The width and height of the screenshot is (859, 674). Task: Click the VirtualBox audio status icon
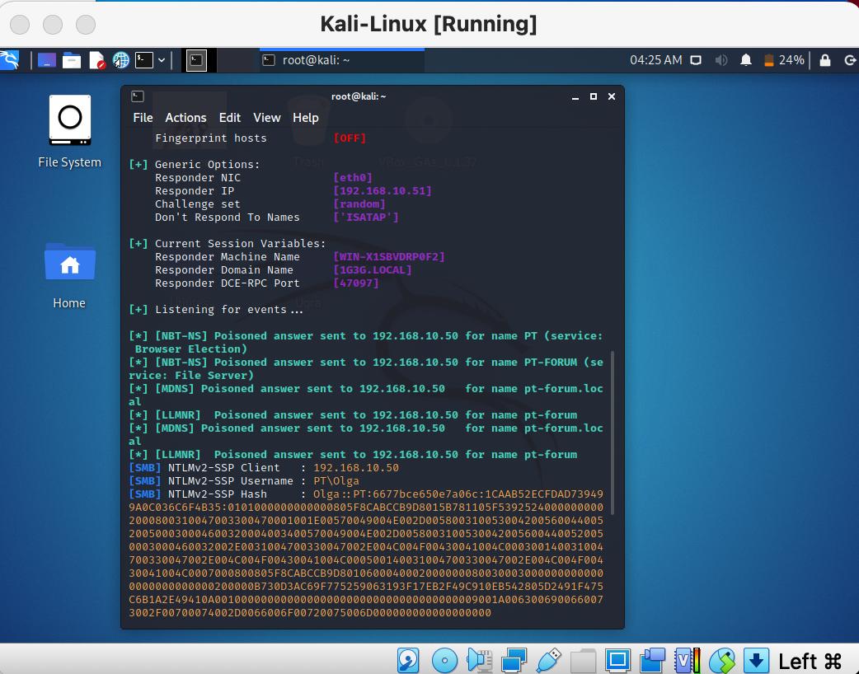coord(479,661)
